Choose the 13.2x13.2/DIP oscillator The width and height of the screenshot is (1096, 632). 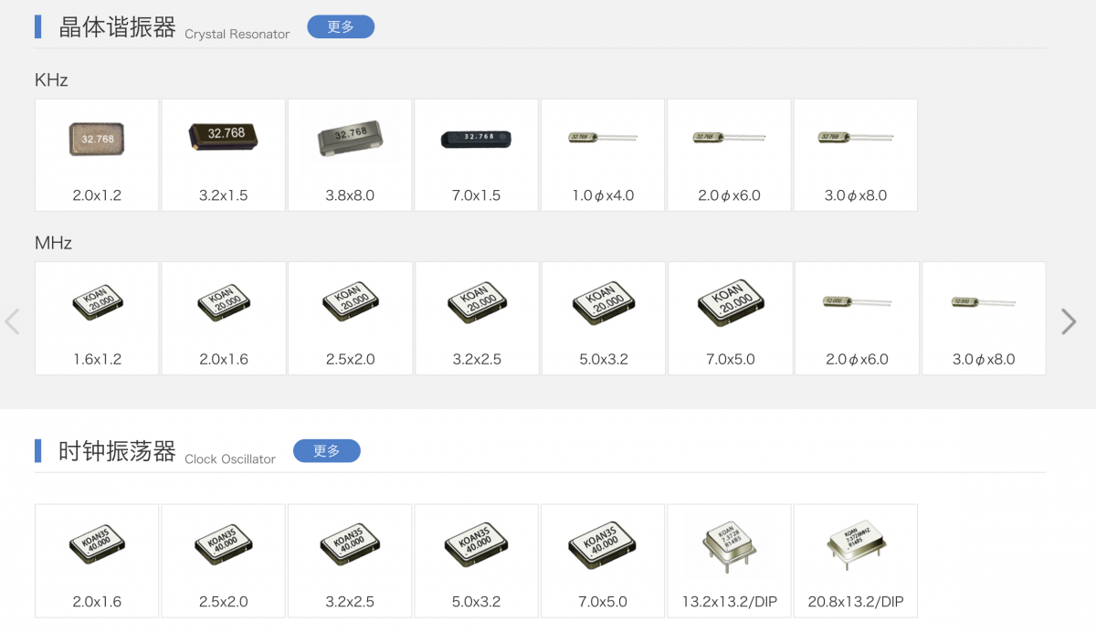pos(729,560)
